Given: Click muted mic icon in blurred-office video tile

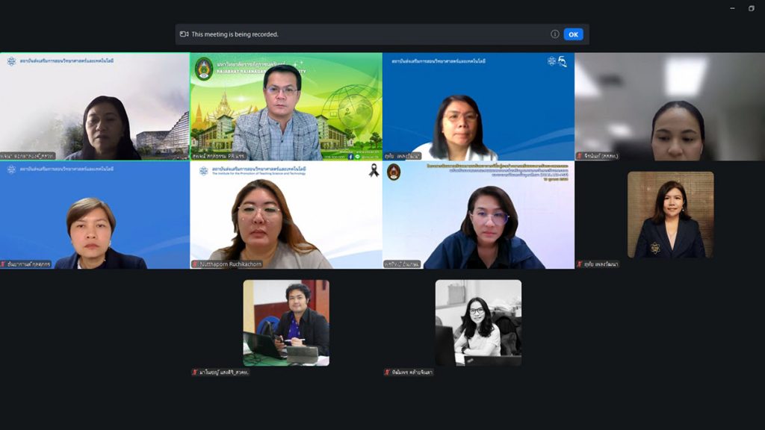Looking at the screenshot, I should click(580, 156).
